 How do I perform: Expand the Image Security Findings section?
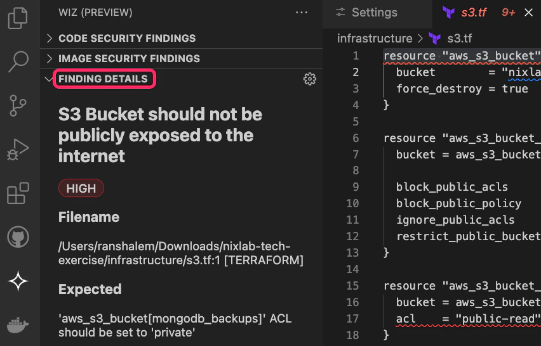(x=129, y=58)
